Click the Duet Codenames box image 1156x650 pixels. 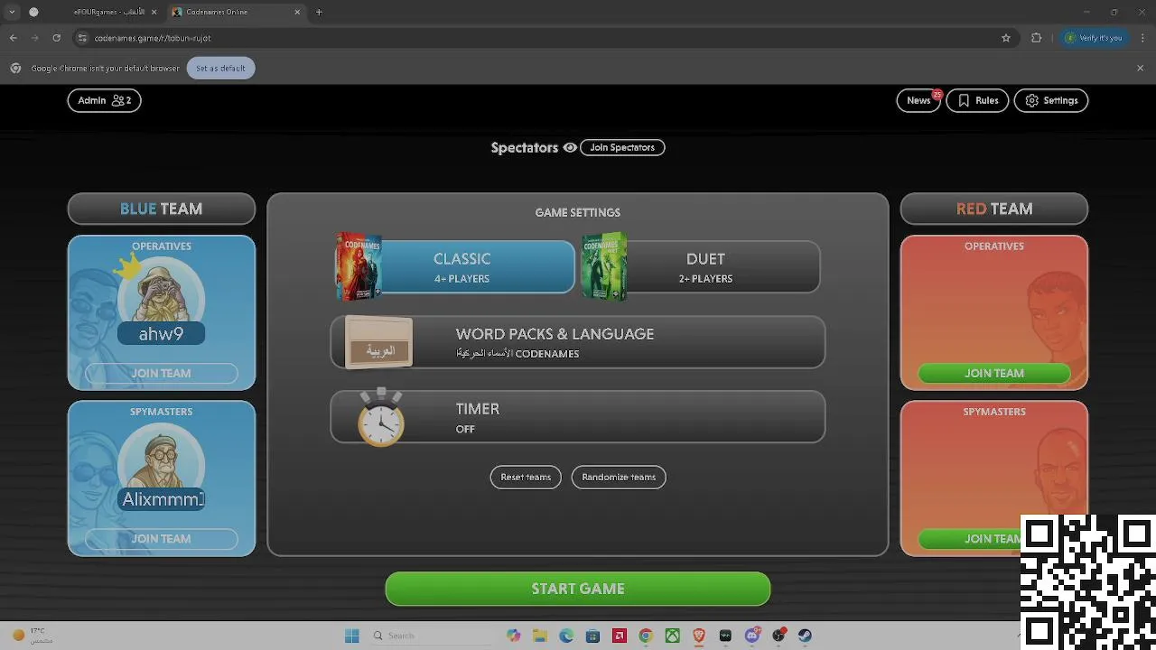604,266
